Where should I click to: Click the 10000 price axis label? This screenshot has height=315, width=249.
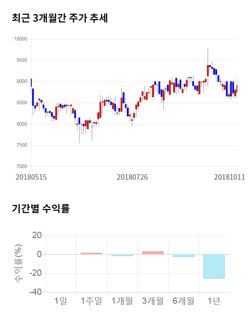tap(20, 39)
